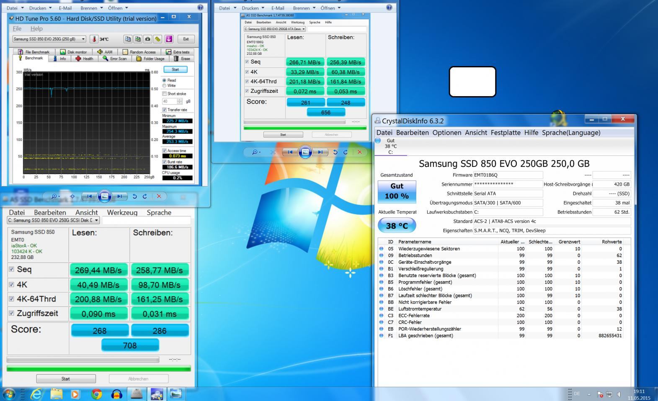This screenshot has height=401, width=658.
Task: Click the HD Tune thermometer temperature icon
Action: tap(94, 39)
